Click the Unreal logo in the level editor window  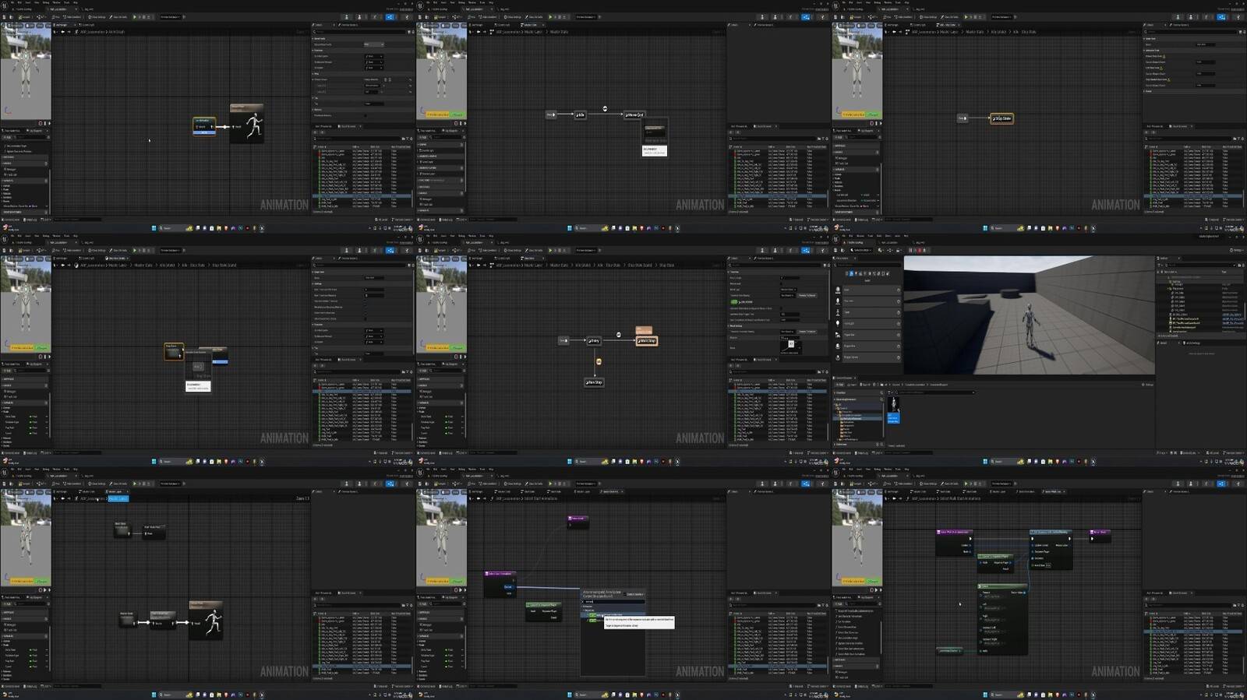(x=836, y=240)
